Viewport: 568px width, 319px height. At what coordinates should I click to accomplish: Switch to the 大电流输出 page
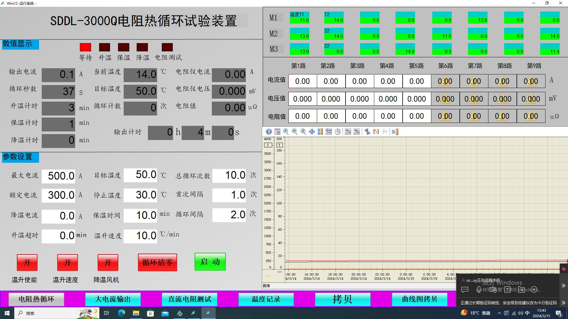(x=113, y=299)
